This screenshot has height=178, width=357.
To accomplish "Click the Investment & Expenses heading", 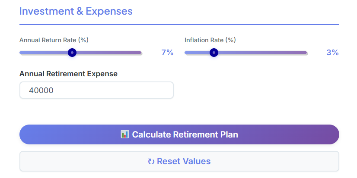I will [x=76, y=11].
